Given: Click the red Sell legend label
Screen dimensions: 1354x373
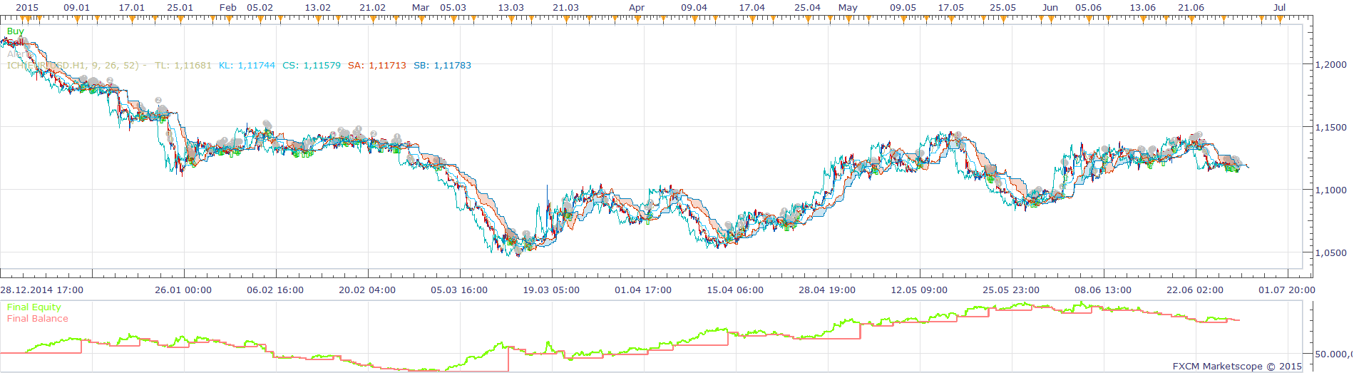Looking at the screenshot, I should pyautogui.click(x=15, y=43).
